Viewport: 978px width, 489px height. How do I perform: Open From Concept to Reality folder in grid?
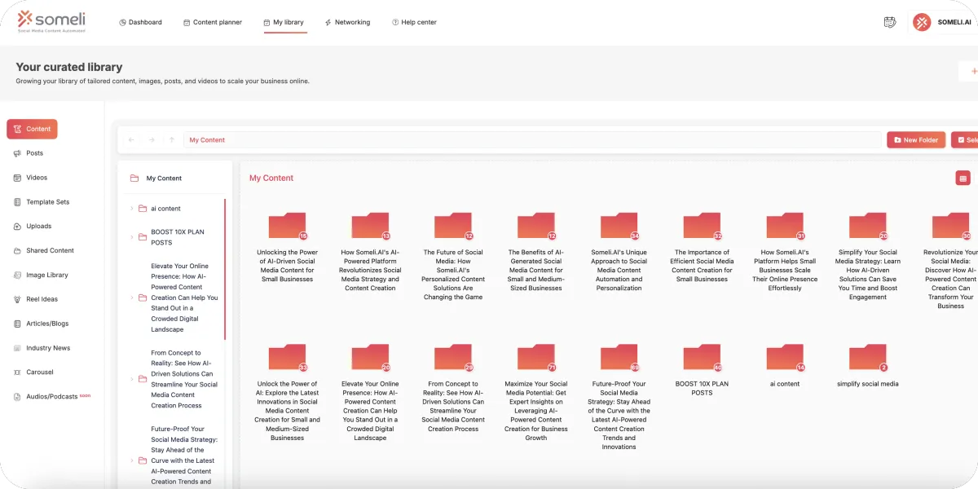(x=453, y=388)
